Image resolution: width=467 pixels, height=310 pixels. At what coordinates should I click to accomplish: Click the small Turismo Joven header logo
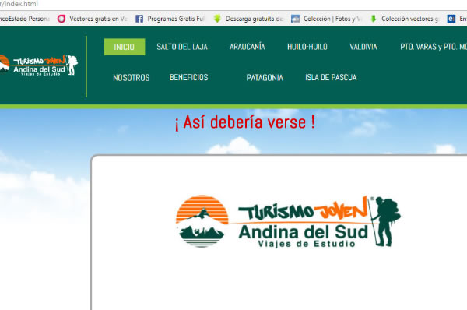pos(39,65)
